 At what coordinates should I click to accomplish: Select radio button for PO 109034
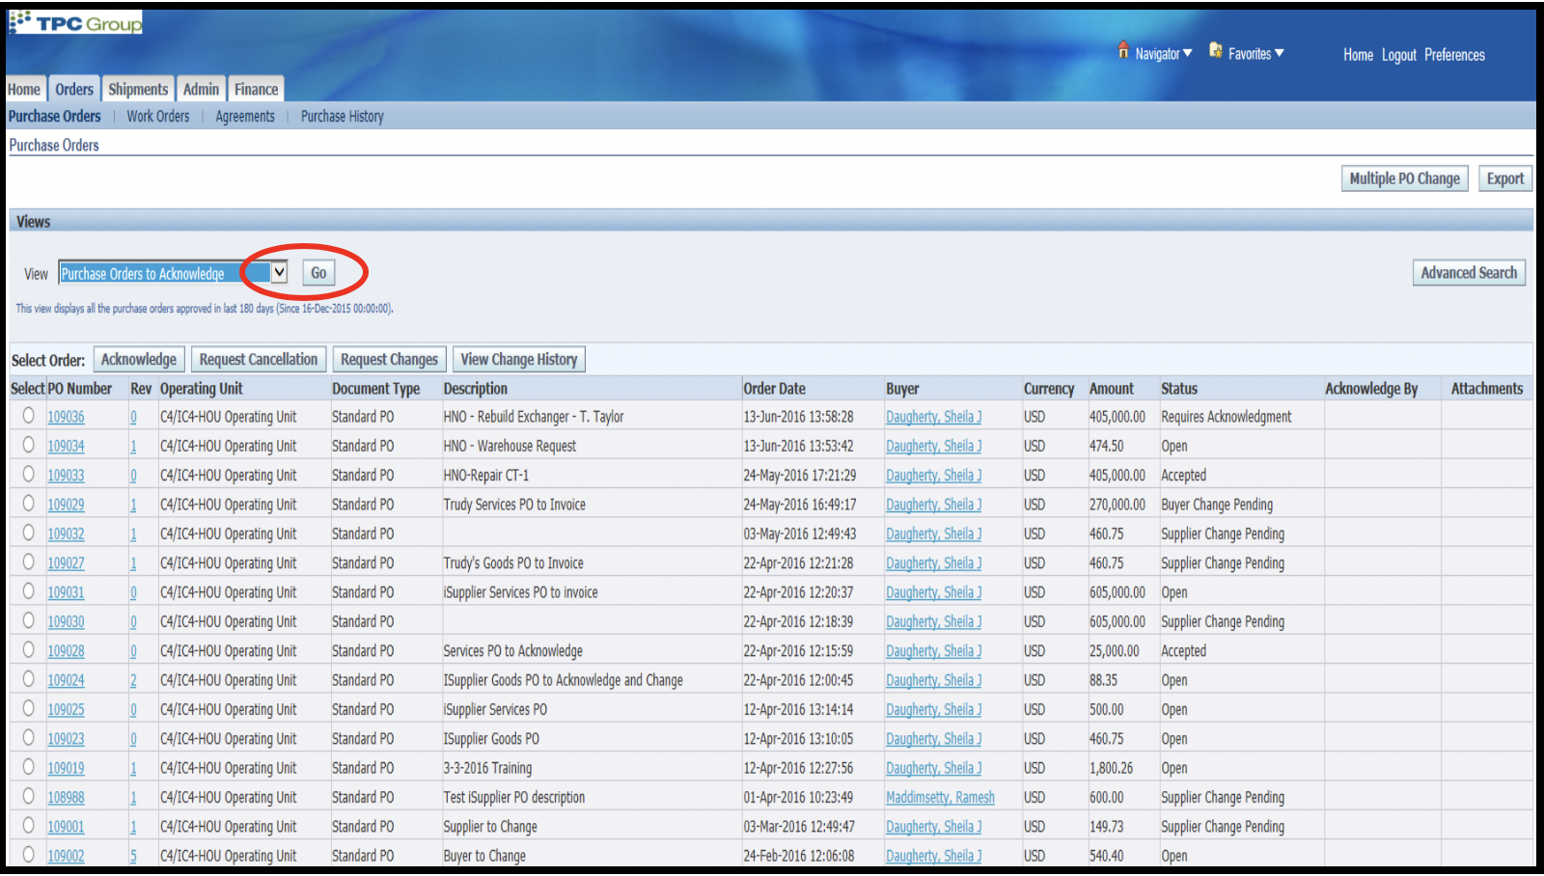pyautogui.click(x=28, y=445)
